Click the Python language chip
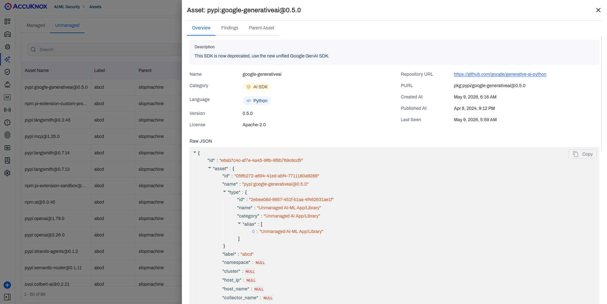 (x=257, y=101)
